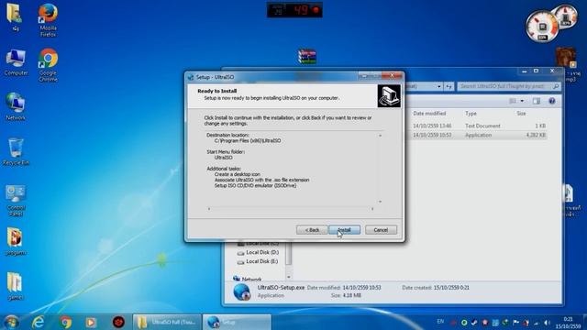Click UltraISO-Setup.exe icon in details pane
The image size is (587, 330).
[242, 291]
